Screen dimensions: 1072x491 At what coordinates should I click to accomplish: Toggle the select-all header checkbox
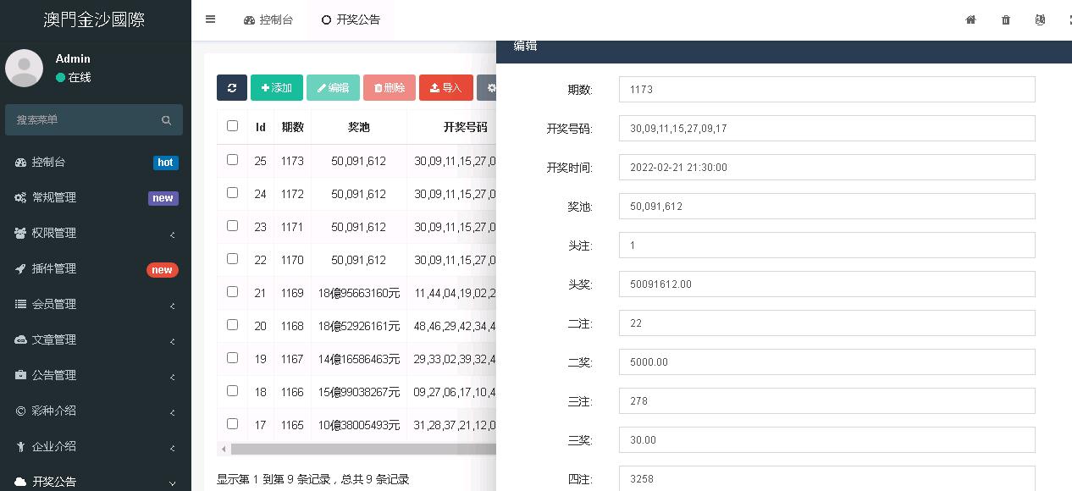click(x=232, y=126)
